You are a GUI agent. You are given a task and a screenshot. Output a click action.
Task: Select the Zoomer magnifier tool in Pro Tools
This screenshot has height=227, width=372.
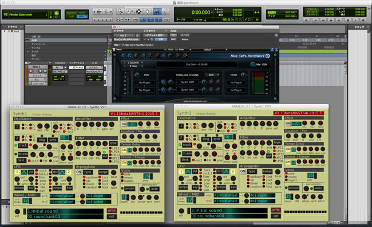(x=120, y=11)
